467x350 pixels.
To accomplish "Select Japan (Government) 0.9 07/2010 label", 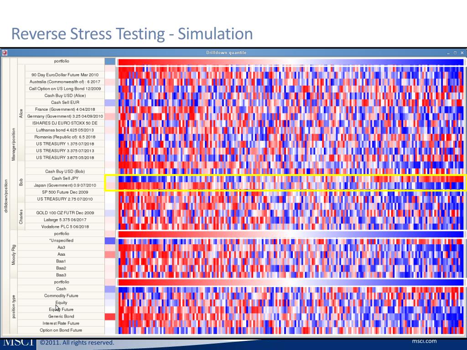I will click(65, 185).
